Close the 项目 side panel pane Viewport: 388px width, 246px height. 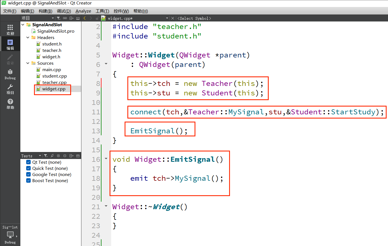(78, 18)
